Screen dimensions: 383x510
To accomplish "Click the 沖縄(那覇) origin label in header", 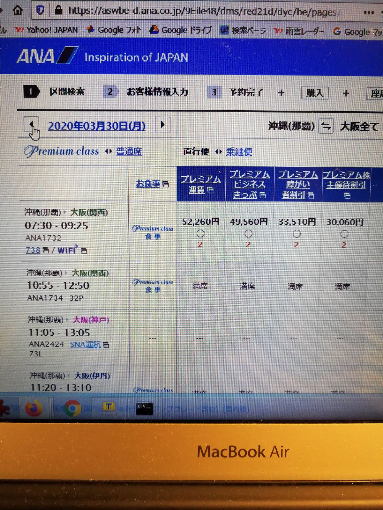I will click(291, 126).
